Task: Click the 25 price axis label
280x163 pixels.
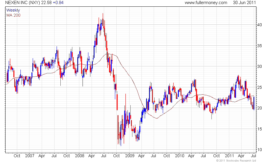Action: click(x=260, y=87)
